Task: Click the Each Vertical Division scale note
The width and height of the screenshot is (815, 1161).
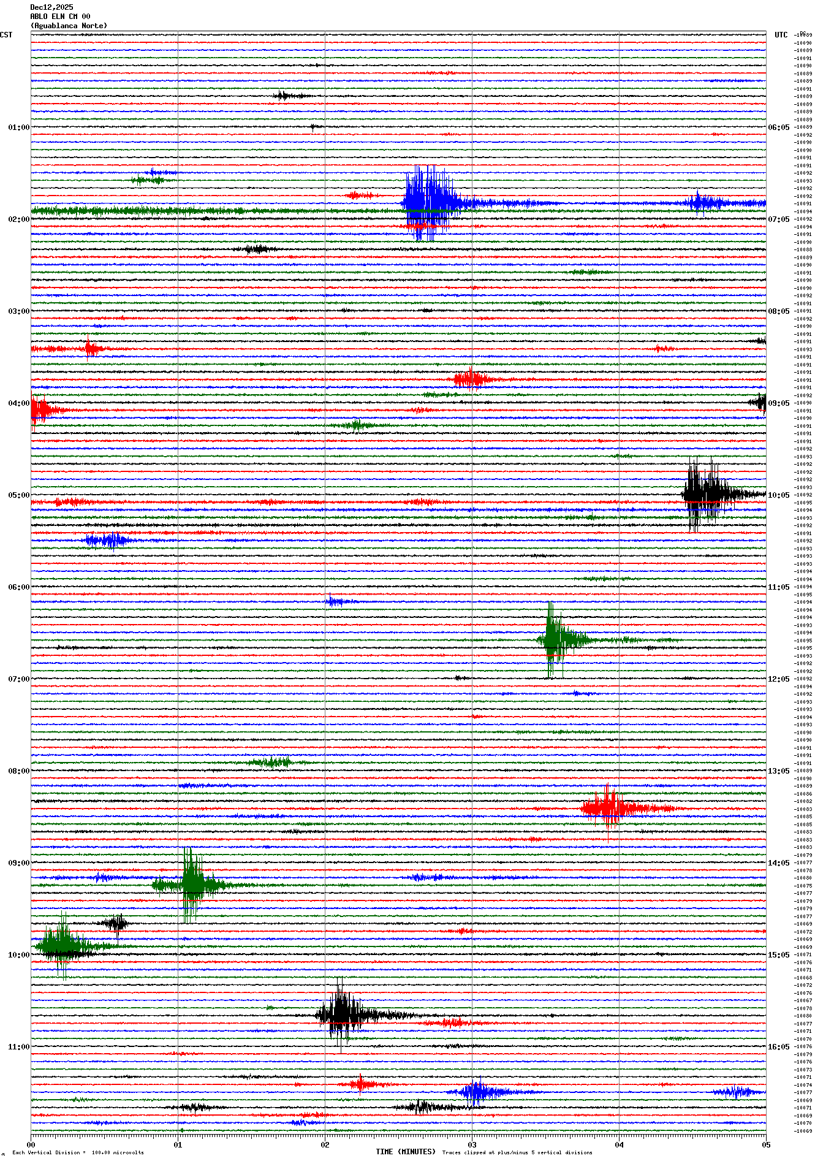Action: pos(78,1152)
